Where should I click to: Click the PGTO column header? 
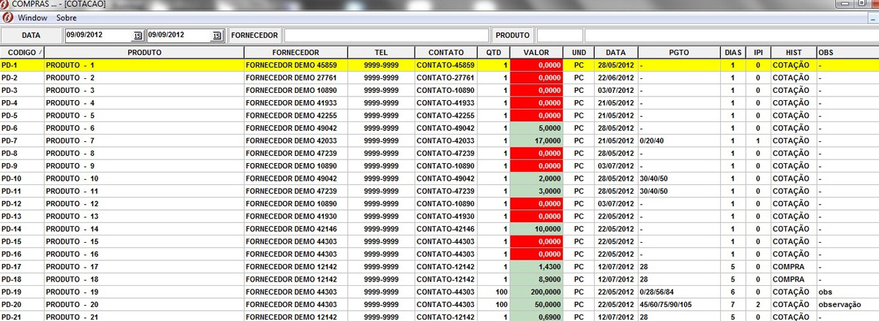[678, 53]
